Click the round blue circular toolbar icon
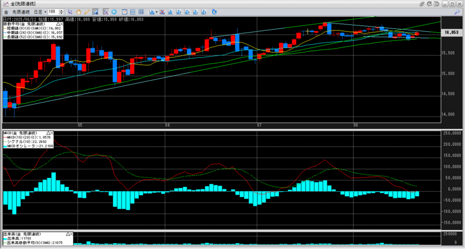 point(114,12)
